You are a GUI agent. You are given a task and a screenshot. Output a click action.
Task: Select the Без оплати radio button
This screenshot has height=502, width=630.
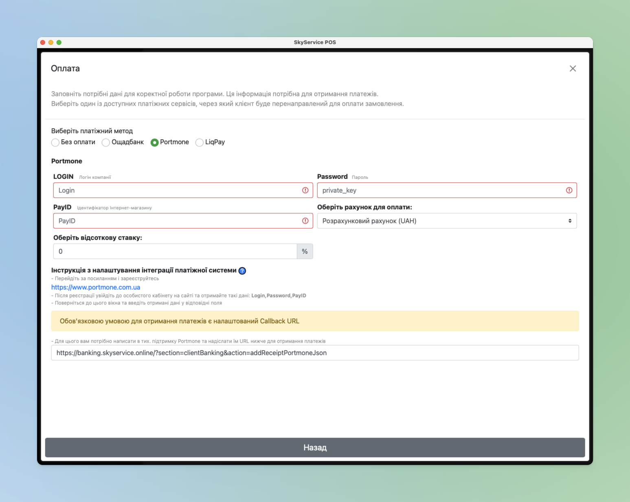click(55, 142)
